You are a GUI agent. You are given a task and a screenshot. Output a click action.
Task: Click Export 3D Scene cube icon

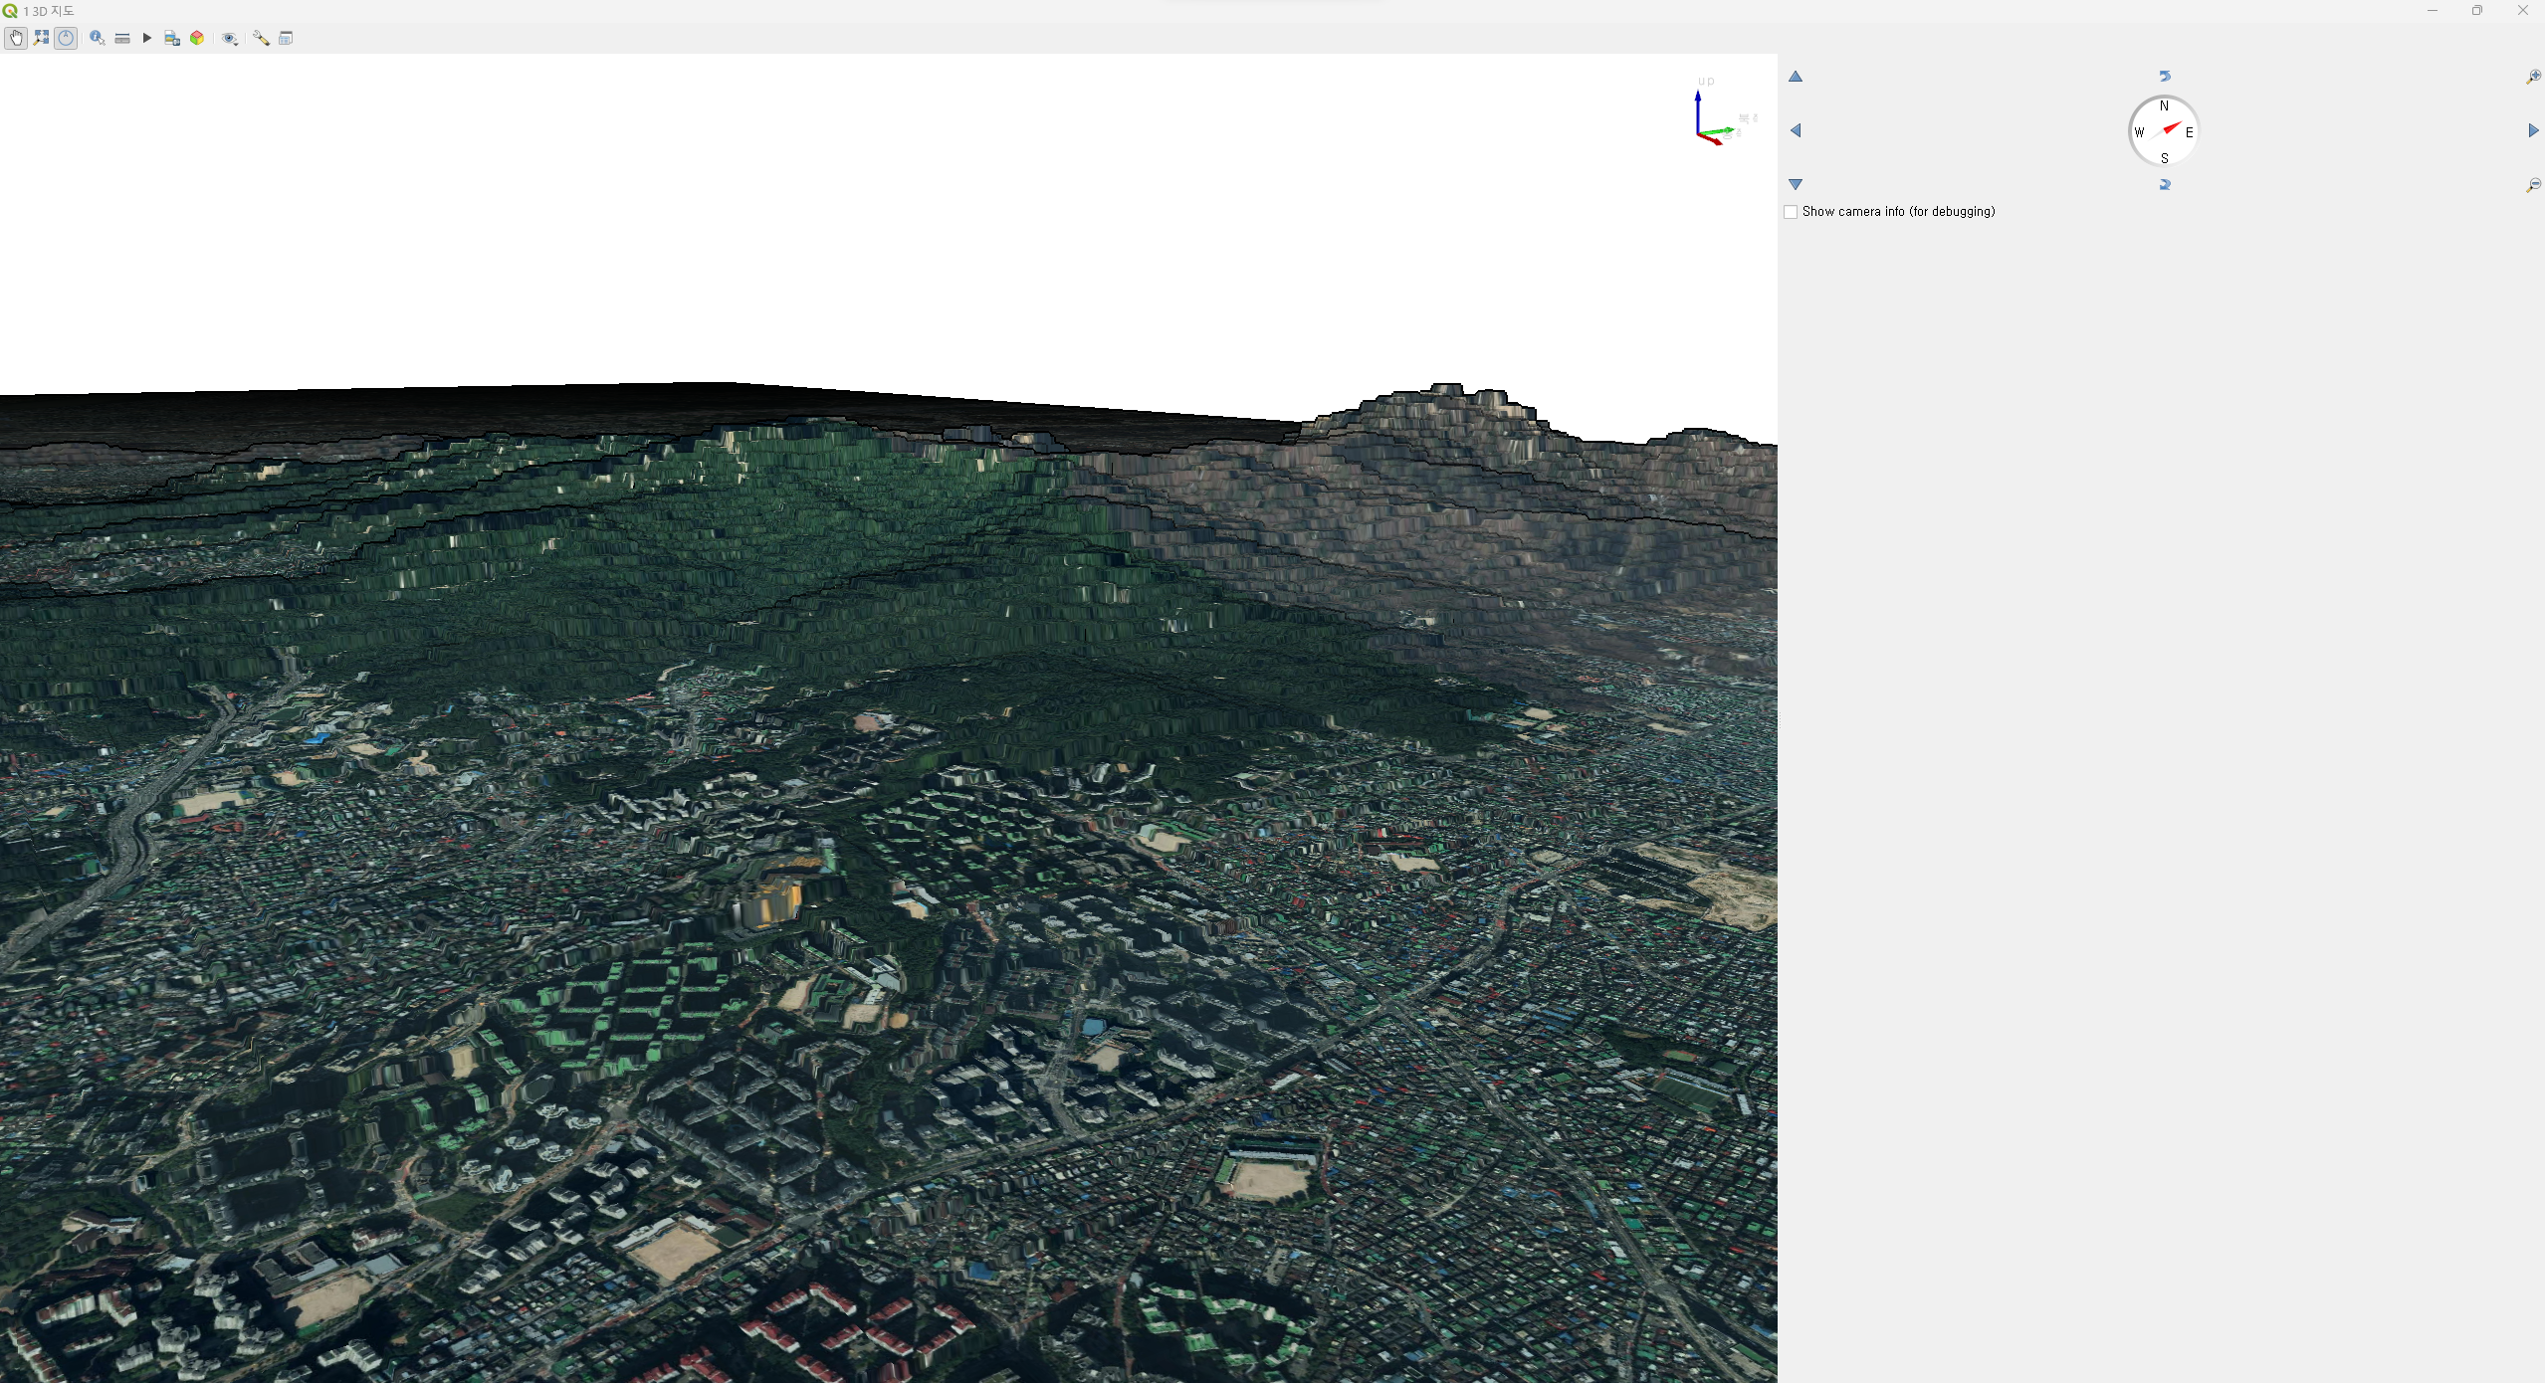point(197,38)
